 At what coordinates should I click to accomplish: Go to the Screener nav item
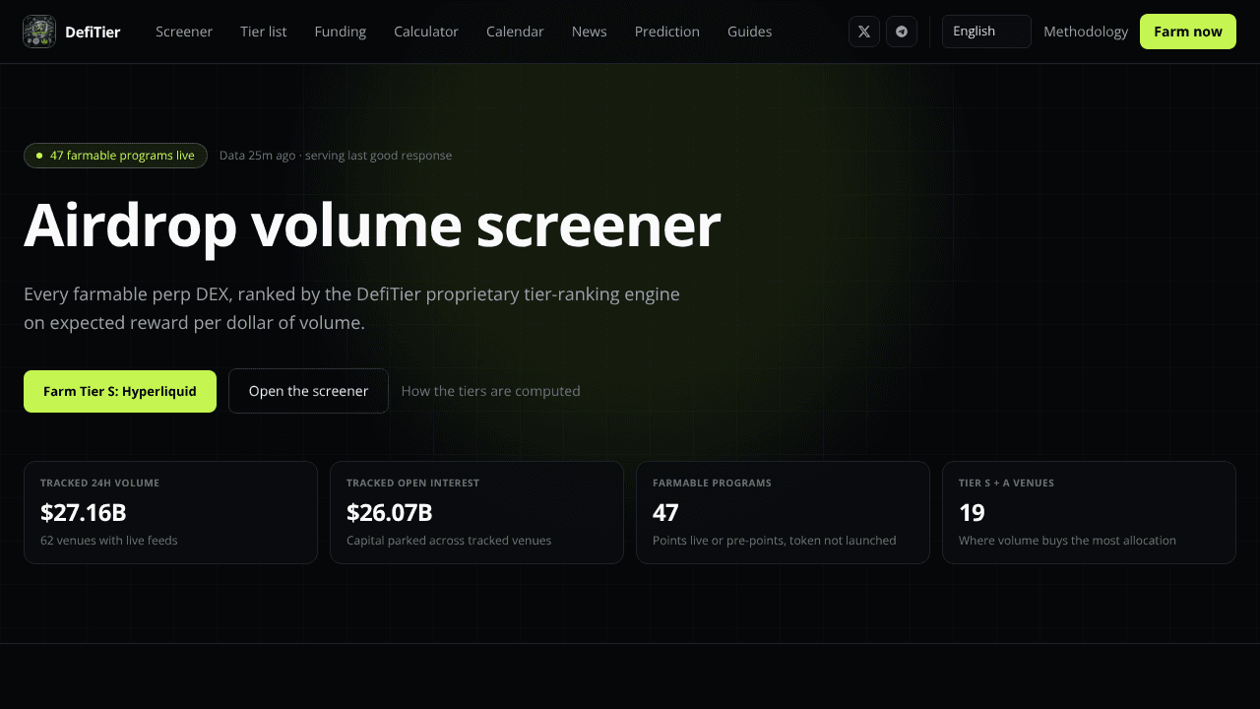pos(184,32)
